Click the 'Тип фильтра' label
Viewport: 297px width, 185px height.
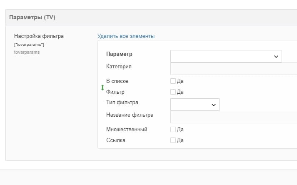point(122,102)
